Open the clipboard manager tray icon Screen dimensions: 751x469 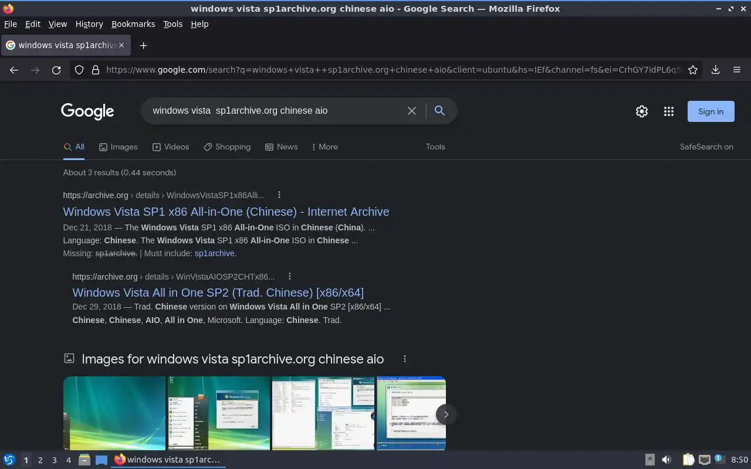(x=689, y=460)
